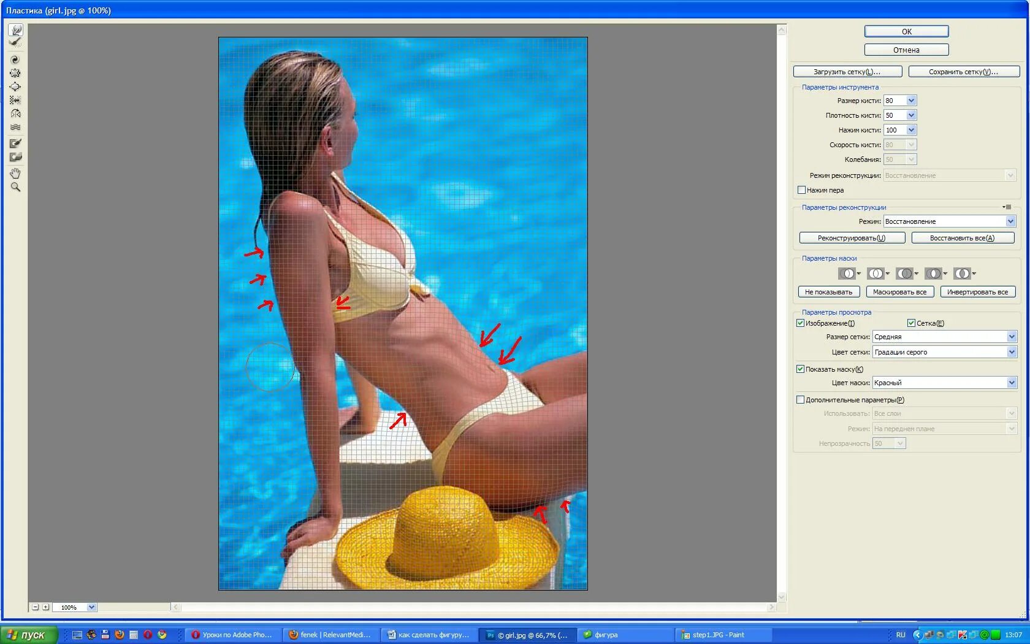Switch to как сделать фигуру... taskbar item
Image resolution: width=1030 pixels, height=644 pixels.
coord(429,635)
